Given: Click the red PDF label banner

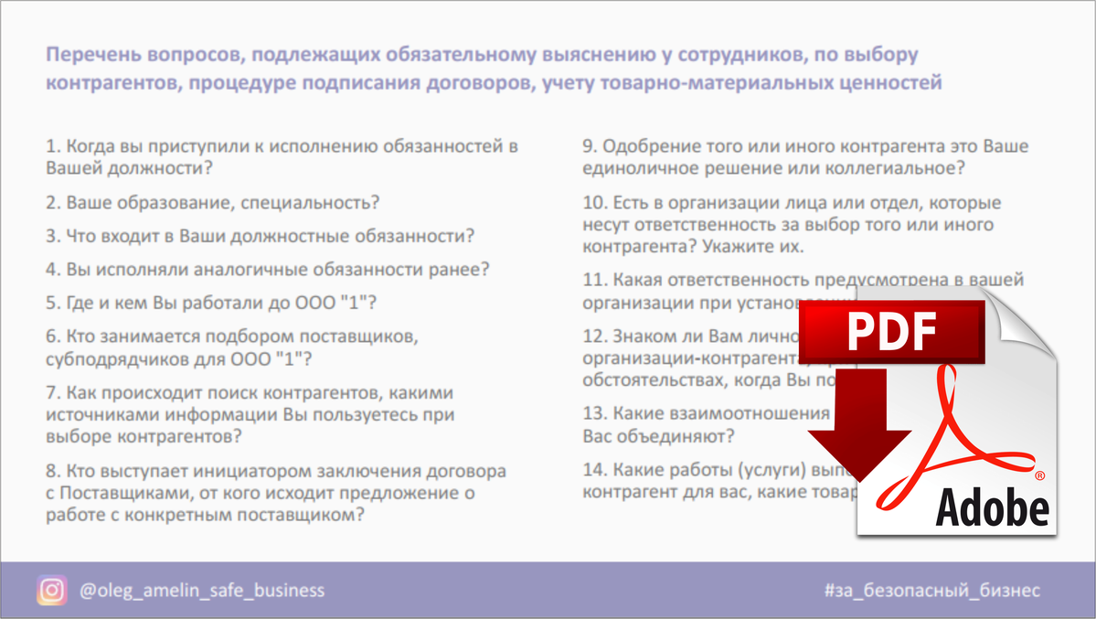Looking at the screenshot, I should click(x=892, y=333).
